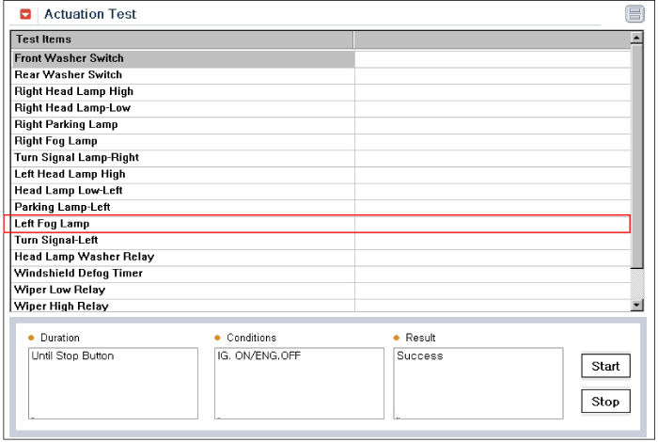Screen dimensions: 658x442
Task: Select Head Lamp Washer Relay row
Action: (x=321, y=257)
